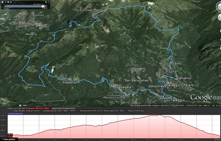Zoom out the time slider range
The height and width of the screenshot is (141, 221).
[6, 2]
